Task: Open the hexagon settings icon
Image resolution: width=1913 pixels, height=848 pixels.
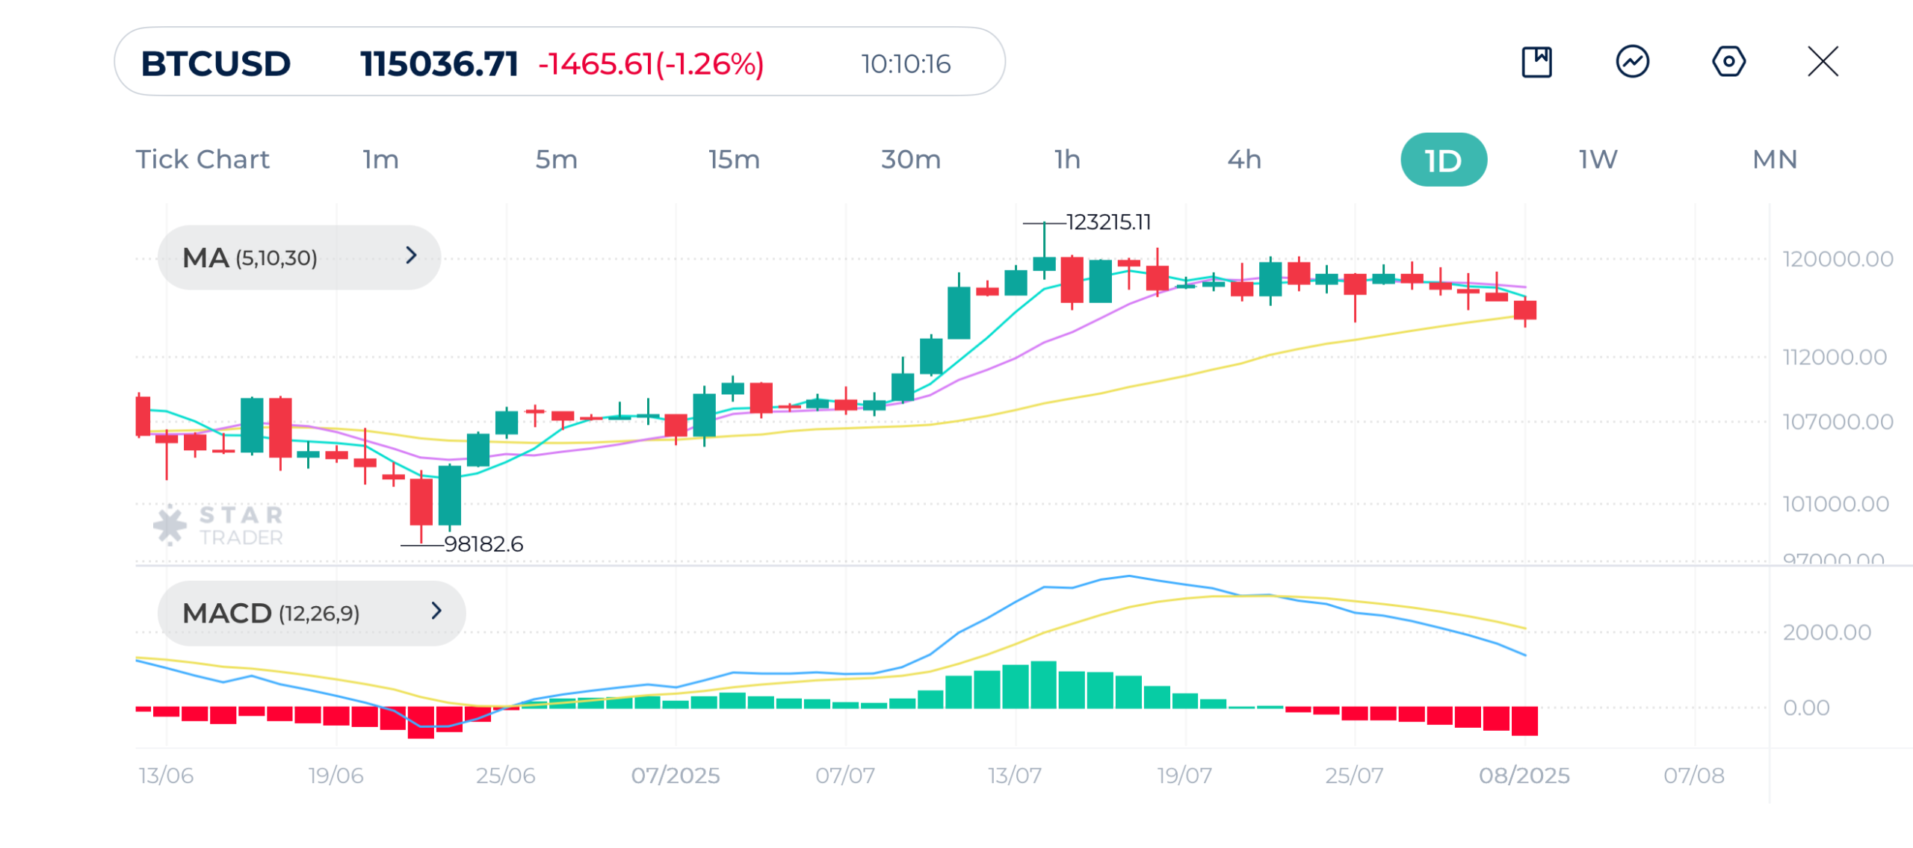Action: coord(1728,62)
